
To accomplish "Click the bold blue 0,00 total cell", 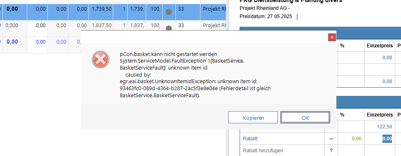I will [x=12, y=42].
